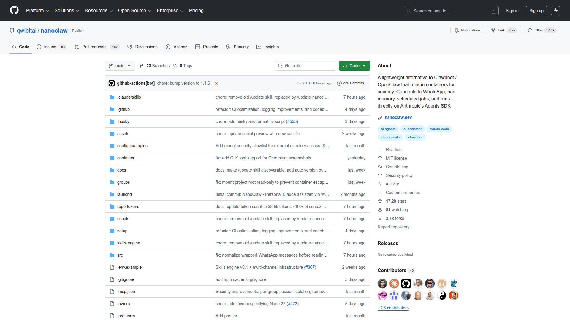Open the yin-yang contributor avatar
This screenshot has width=570, height=320.
point(442,295)
